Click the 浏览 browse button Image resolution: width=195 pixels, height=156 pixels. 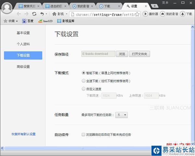(x=122, y=54)
